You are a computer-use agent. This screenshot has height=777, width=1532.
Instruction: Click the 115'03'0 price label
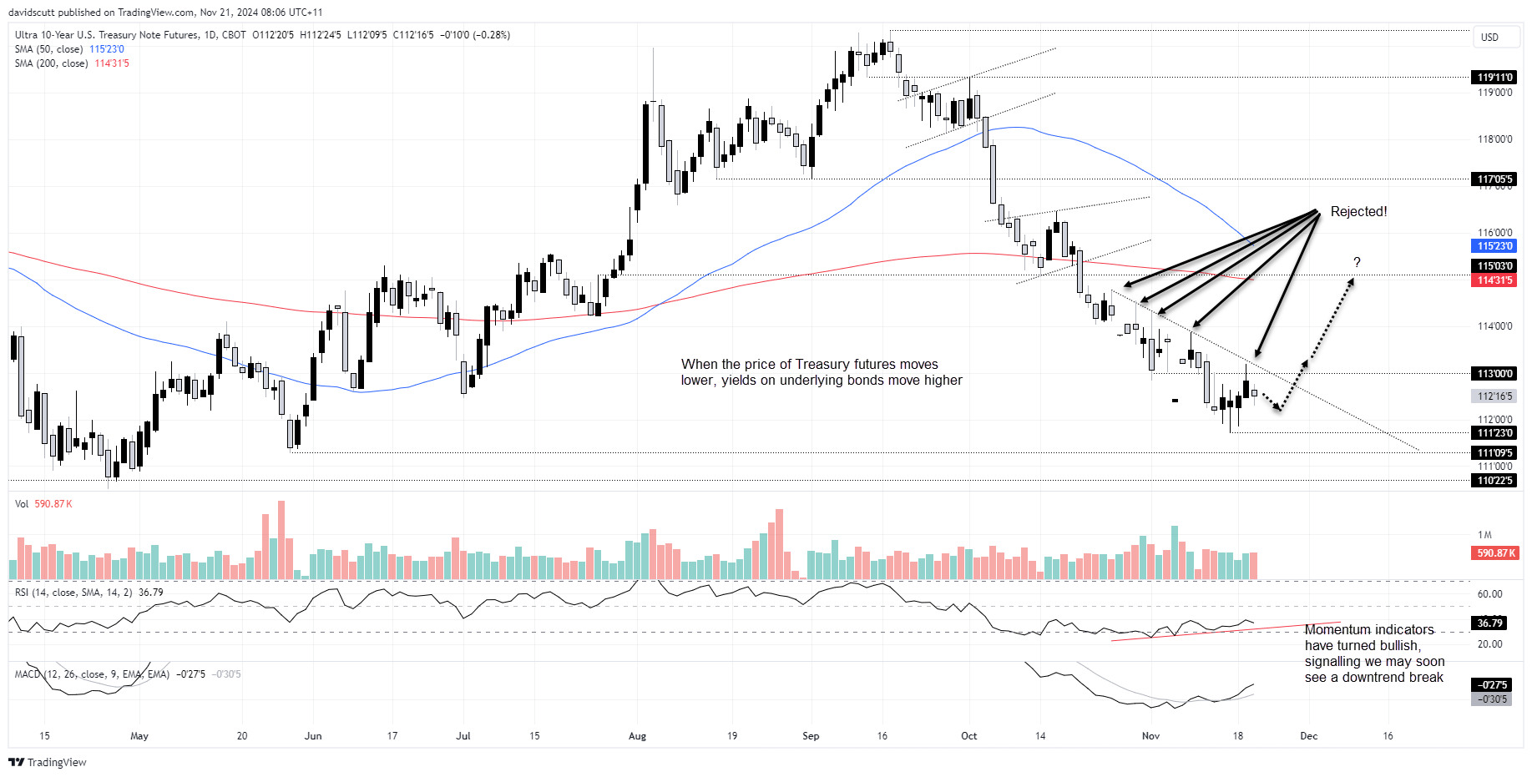pos(1494,266)
